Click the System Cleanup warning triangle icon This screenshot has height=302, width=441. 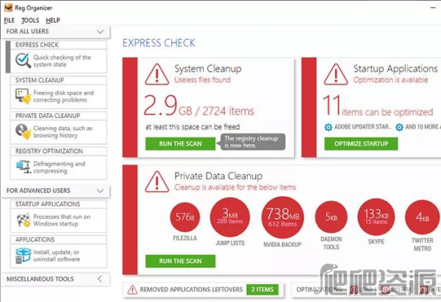pos(156,73)
